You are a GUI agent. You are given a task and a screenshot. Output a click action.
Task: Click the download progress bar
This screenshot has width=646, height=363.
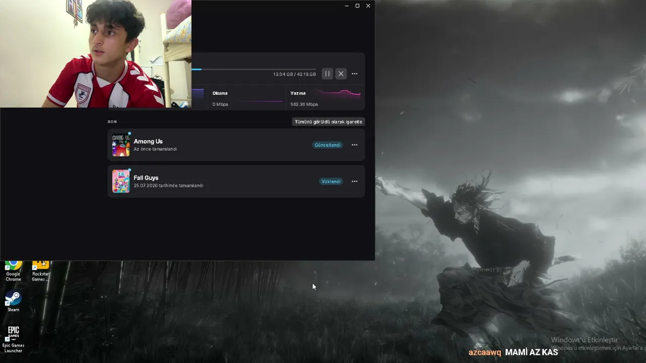(x=254, y=69)
